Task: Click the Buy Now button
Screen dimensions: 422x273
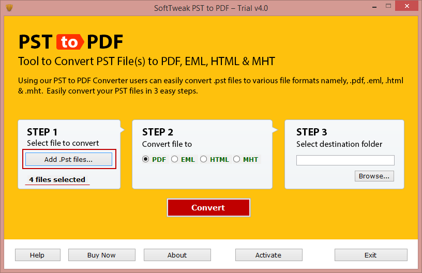Action: [x=101, y=255]
